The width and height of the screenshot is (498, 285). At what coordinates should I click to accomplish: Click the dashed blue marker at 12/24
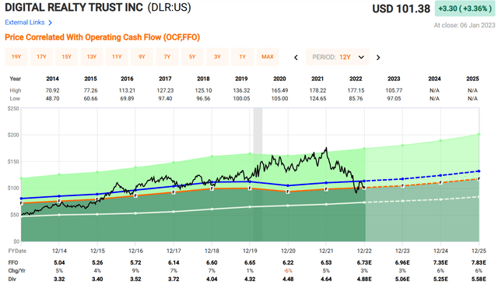point(440,175)
